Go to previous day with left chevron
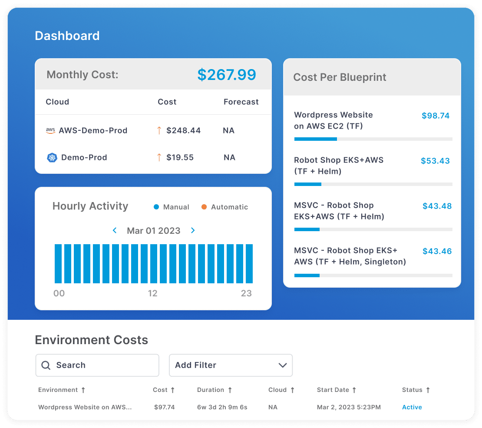 point(115,230)
